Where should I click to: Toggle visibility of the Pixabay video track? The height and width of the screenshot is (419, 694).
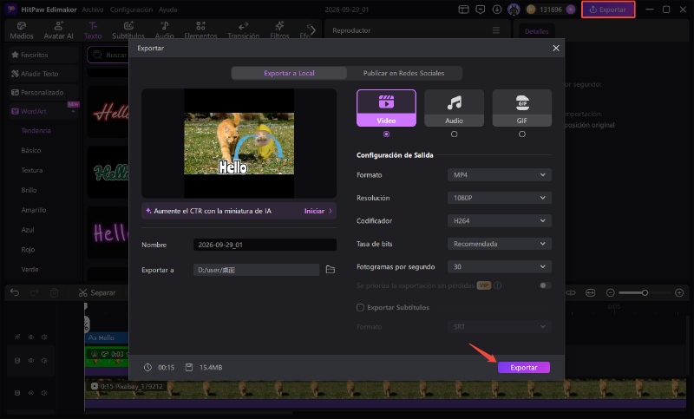click(31, 392)
